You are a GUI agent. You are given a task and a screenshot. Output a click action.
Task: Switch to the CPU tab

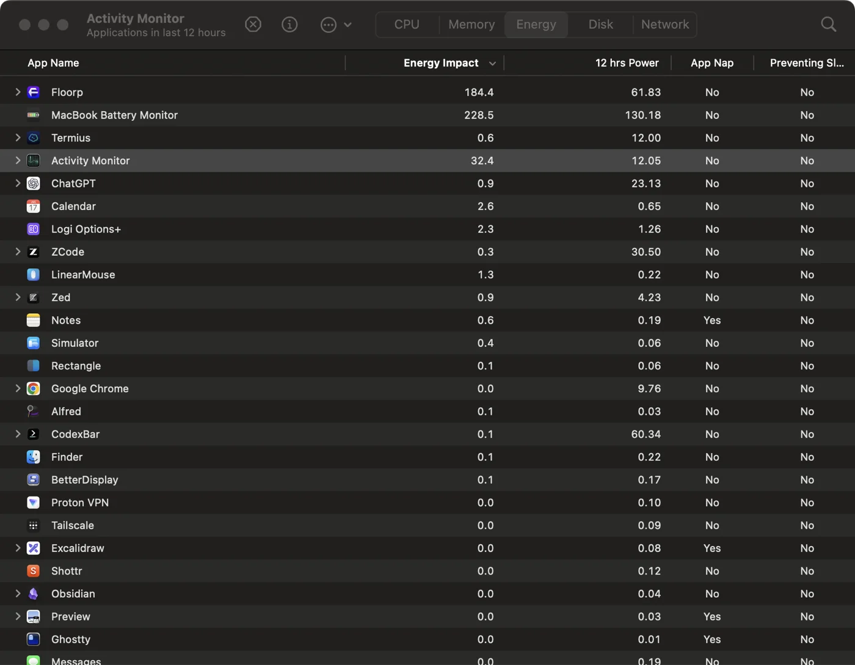407,24
